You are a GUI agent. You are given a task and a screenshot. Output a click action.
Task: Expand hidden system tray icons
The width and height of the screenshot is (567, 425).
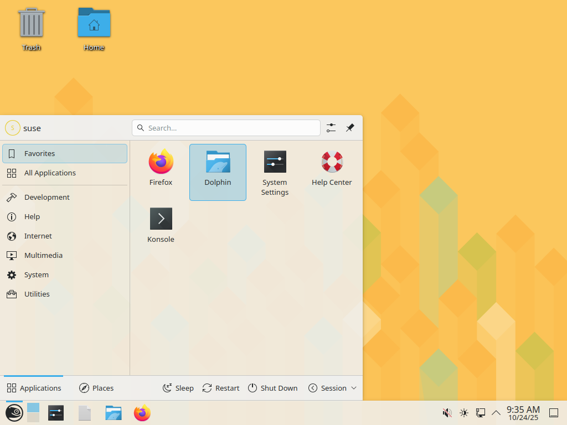496,413
